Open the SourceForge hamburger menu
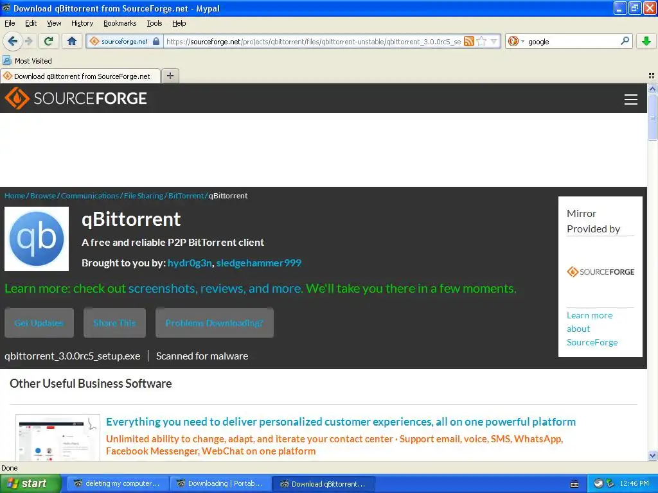Image resolution: width=658 pixels, height=493 pixels. tap(631, 99)
